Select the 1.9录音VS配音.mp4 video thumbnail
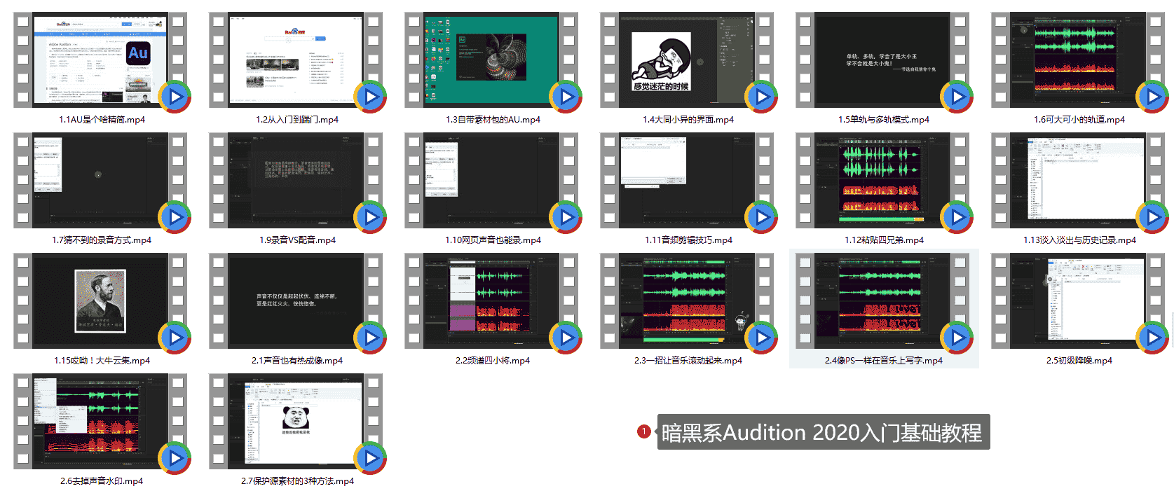Screen dimensions: 1174x491 click(296, 180)
